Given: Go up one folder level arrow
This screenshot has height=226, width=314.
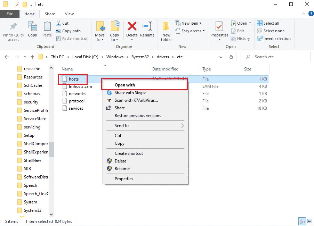Looking at the screenshot, I should [32, 57].
